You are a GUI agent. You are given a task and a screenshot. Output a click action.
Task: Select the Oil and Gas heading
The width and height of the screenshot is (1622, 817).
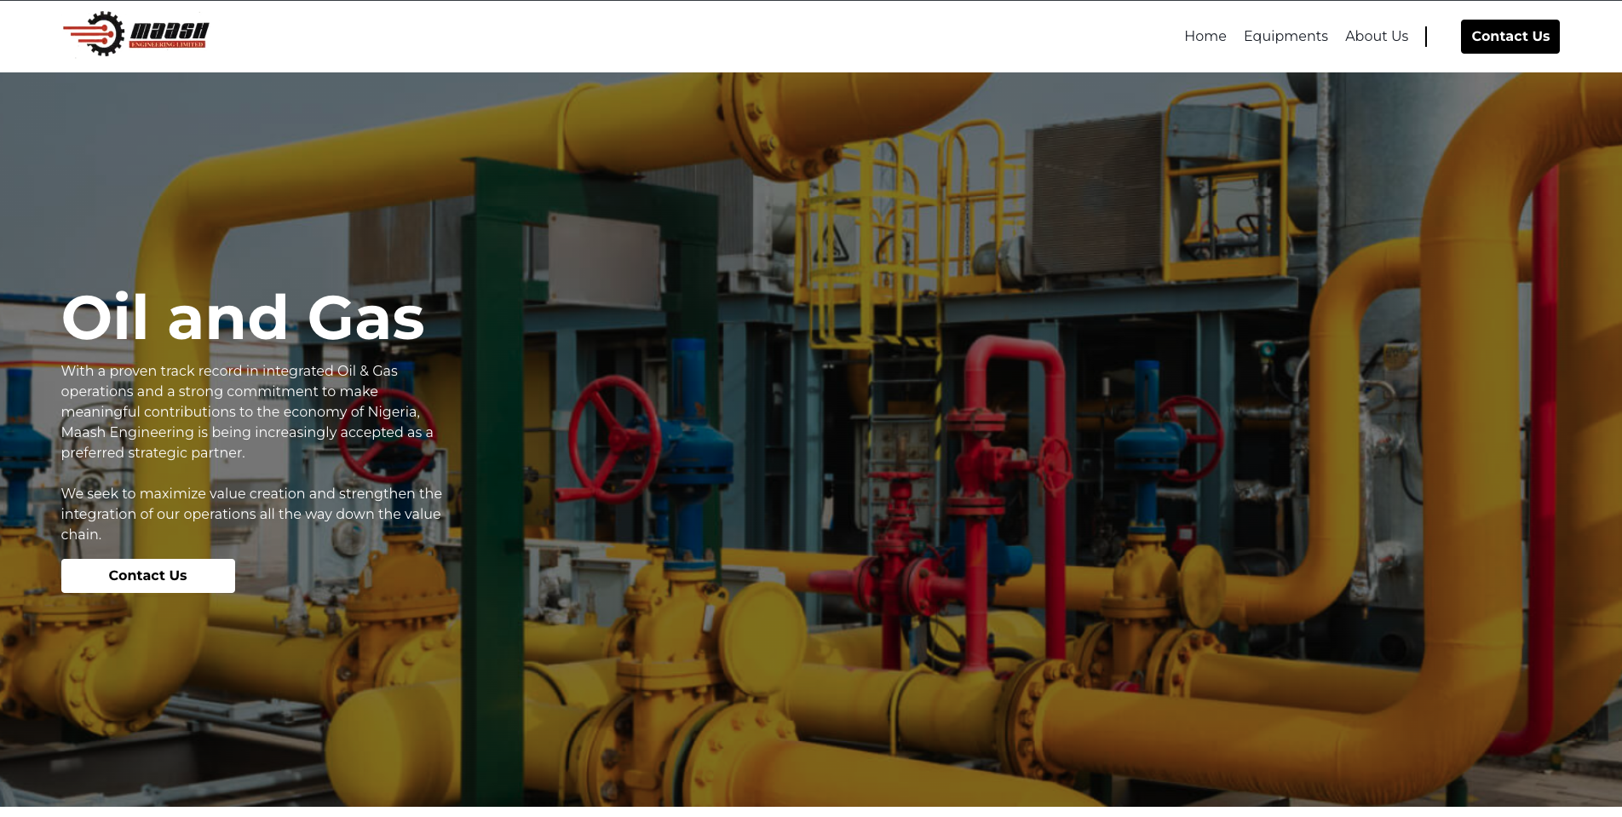coord(243,318)
